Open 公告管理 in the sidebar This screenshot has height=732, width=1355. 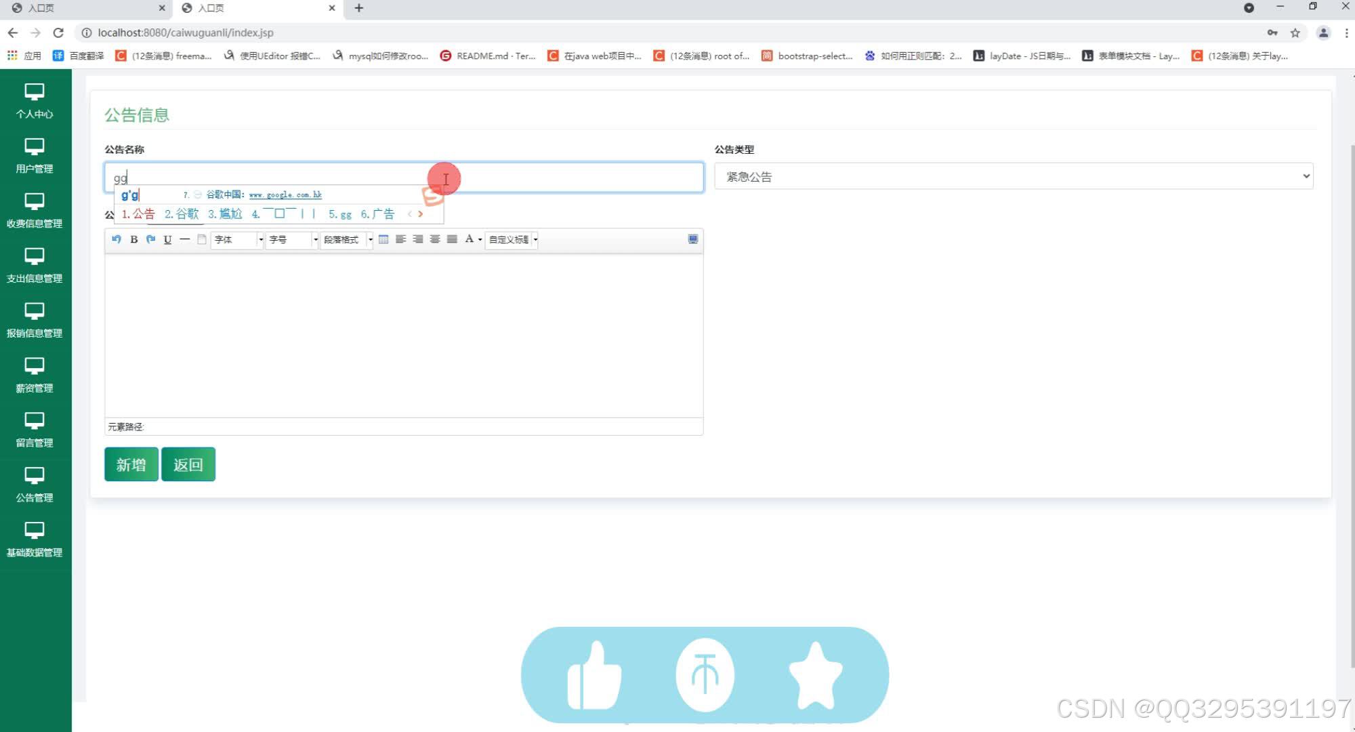(35, 485)
